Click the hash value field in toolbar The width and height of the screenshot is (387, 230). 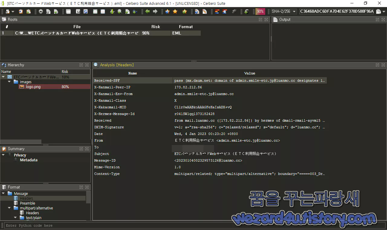[337, 11]
